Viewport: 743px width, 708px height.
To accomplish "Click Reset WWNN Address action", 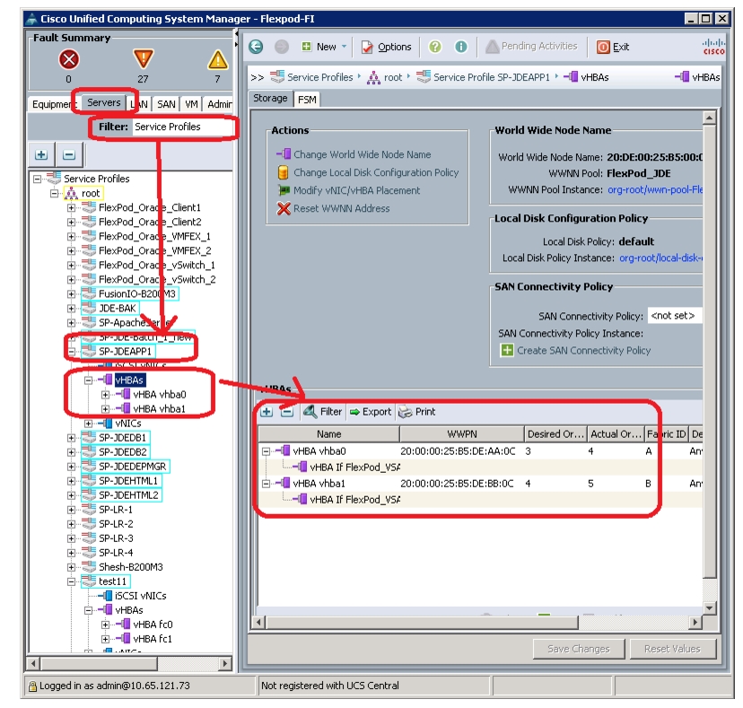I will coord(334,208).
